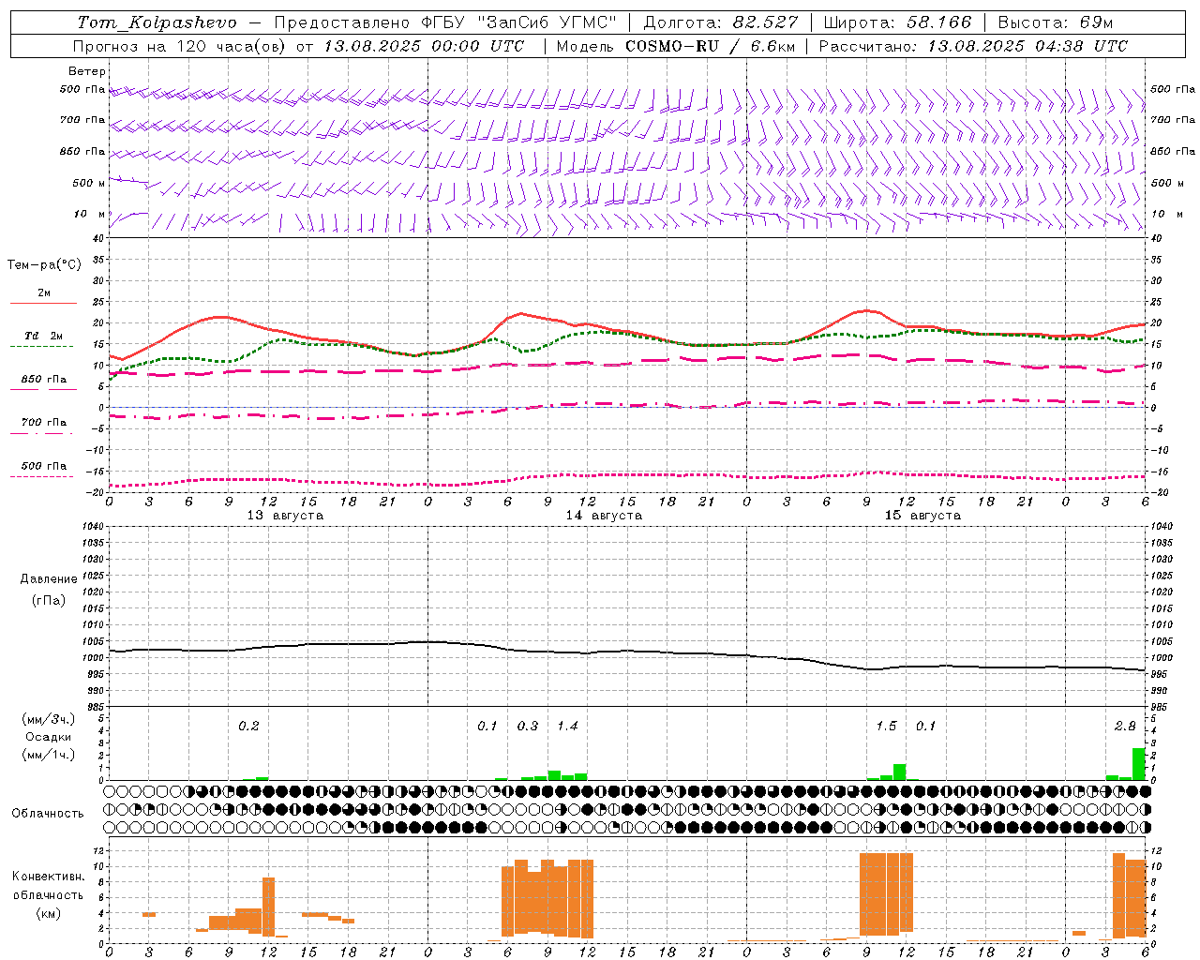Select the 'Широта: 58.166' header value
The height and width of the screenshot is (960, 1200).
pyautogui.click(x=897, y=22)
